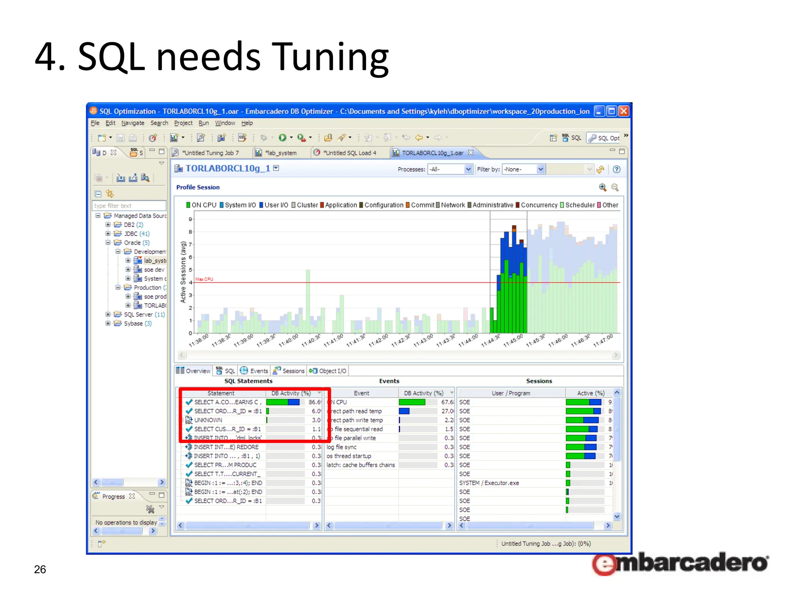Click Collapse All in Data Source Explorer
This screenshot has width=789, height=591.
(98, 194)
